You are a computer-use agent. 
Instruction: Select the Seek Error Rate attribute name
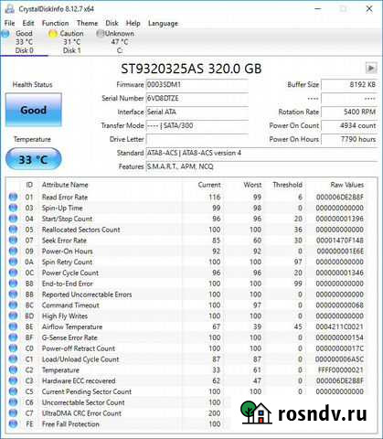pos(64,241)
